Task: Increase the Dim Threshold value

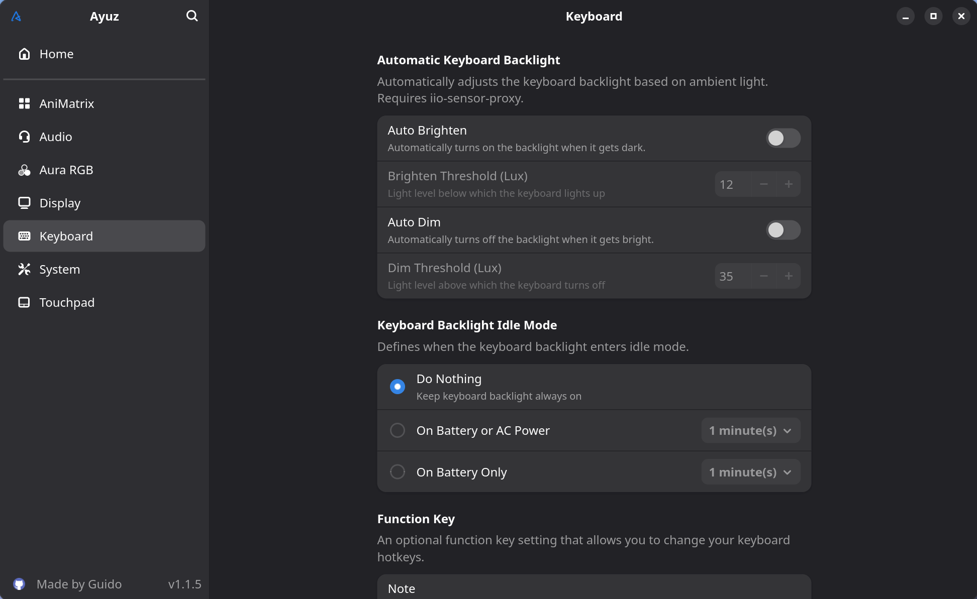Action: pyautogui.click(x=789, y=276)
